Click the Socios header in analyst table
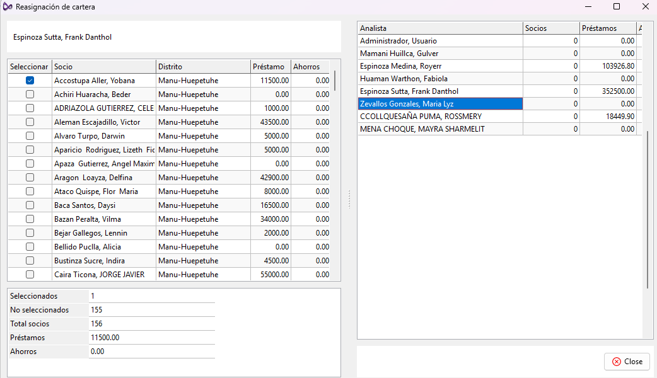The height and width of the screenshot is (378, 657). 550,28
